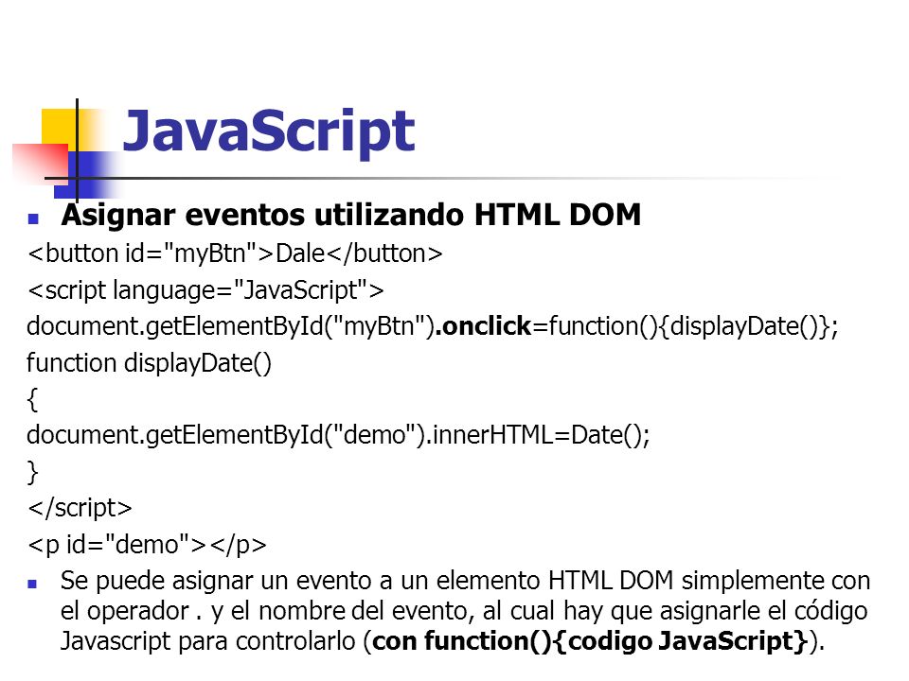
Task: Click the line with innerHTML=Date();
Action: pos(339,435)
